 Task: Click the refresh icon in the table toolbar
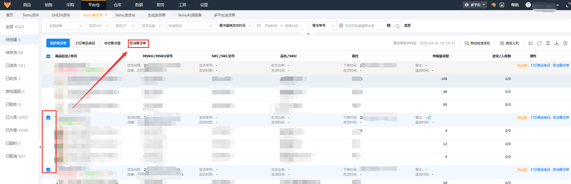coord(539,43)
